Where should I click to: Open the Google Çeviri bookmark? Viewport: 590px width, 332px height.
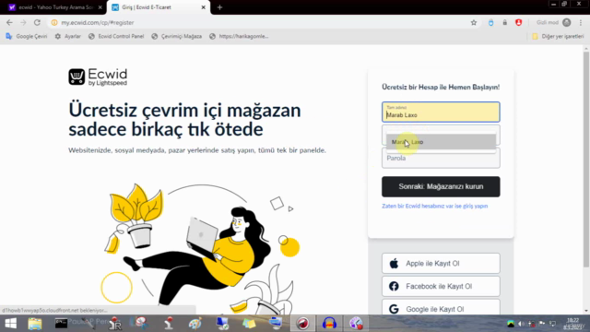[x=27, y=36]
